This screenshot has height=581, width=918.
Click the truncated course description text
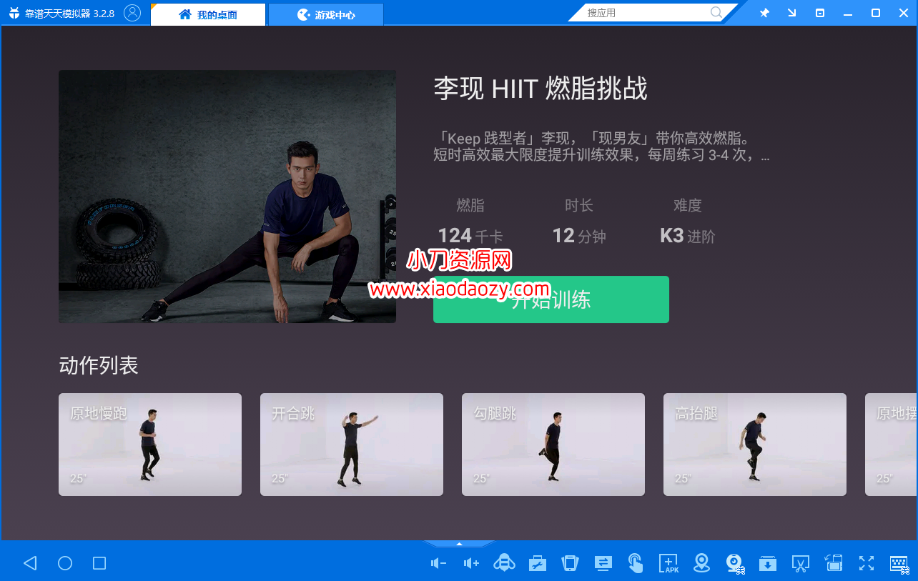(601, 147)
